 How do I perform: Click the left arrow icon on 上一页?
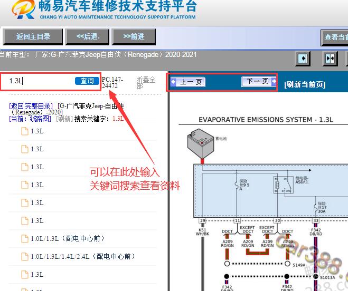coord(174,82)
